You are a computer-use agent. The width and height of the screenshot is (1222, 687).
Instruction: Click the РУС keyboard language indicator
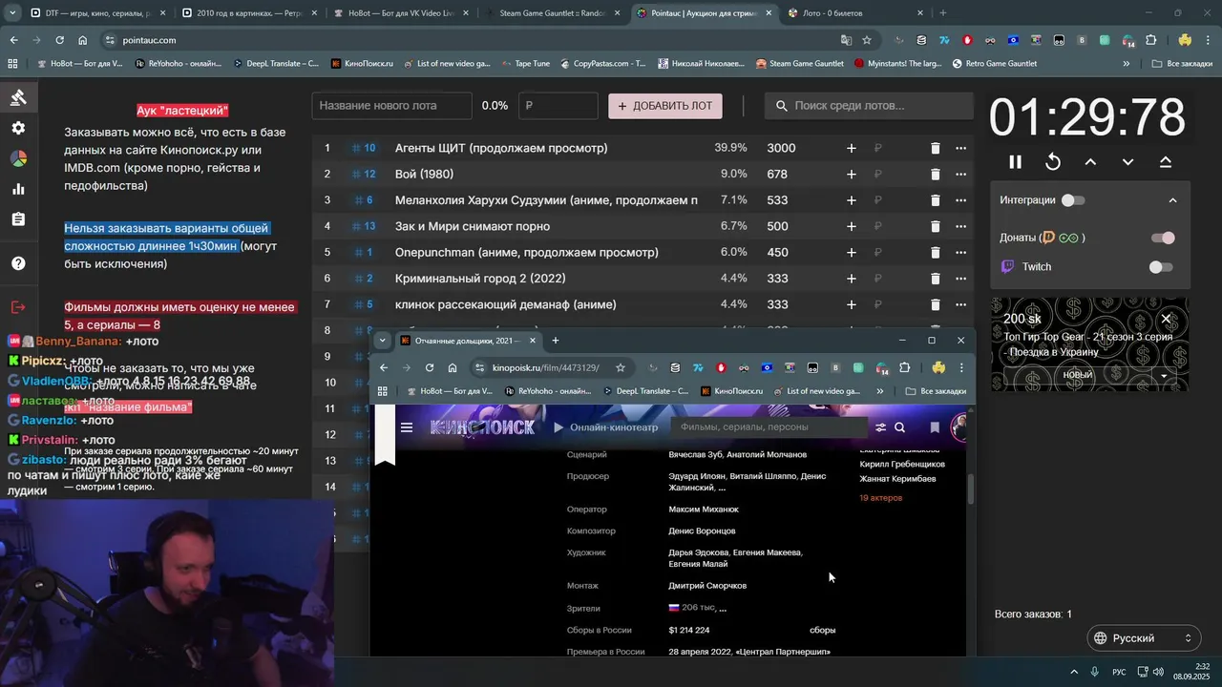click(1119, 672)
